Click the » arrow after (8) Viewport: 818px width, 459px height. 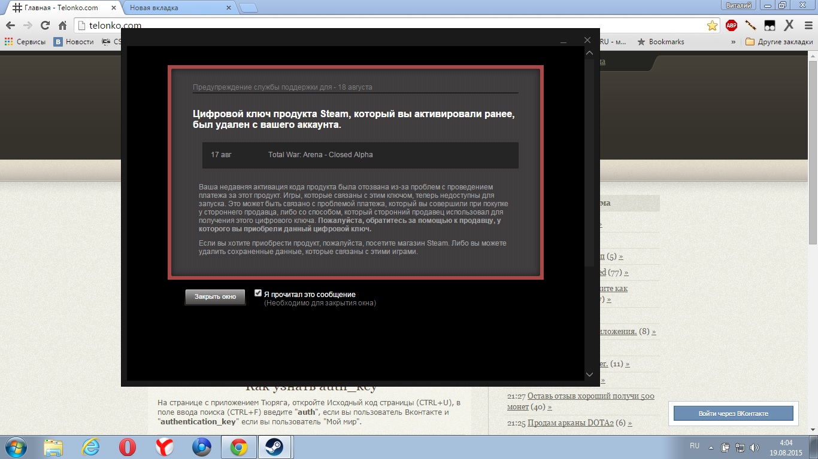pyautogui.click(x=654, y=332)
